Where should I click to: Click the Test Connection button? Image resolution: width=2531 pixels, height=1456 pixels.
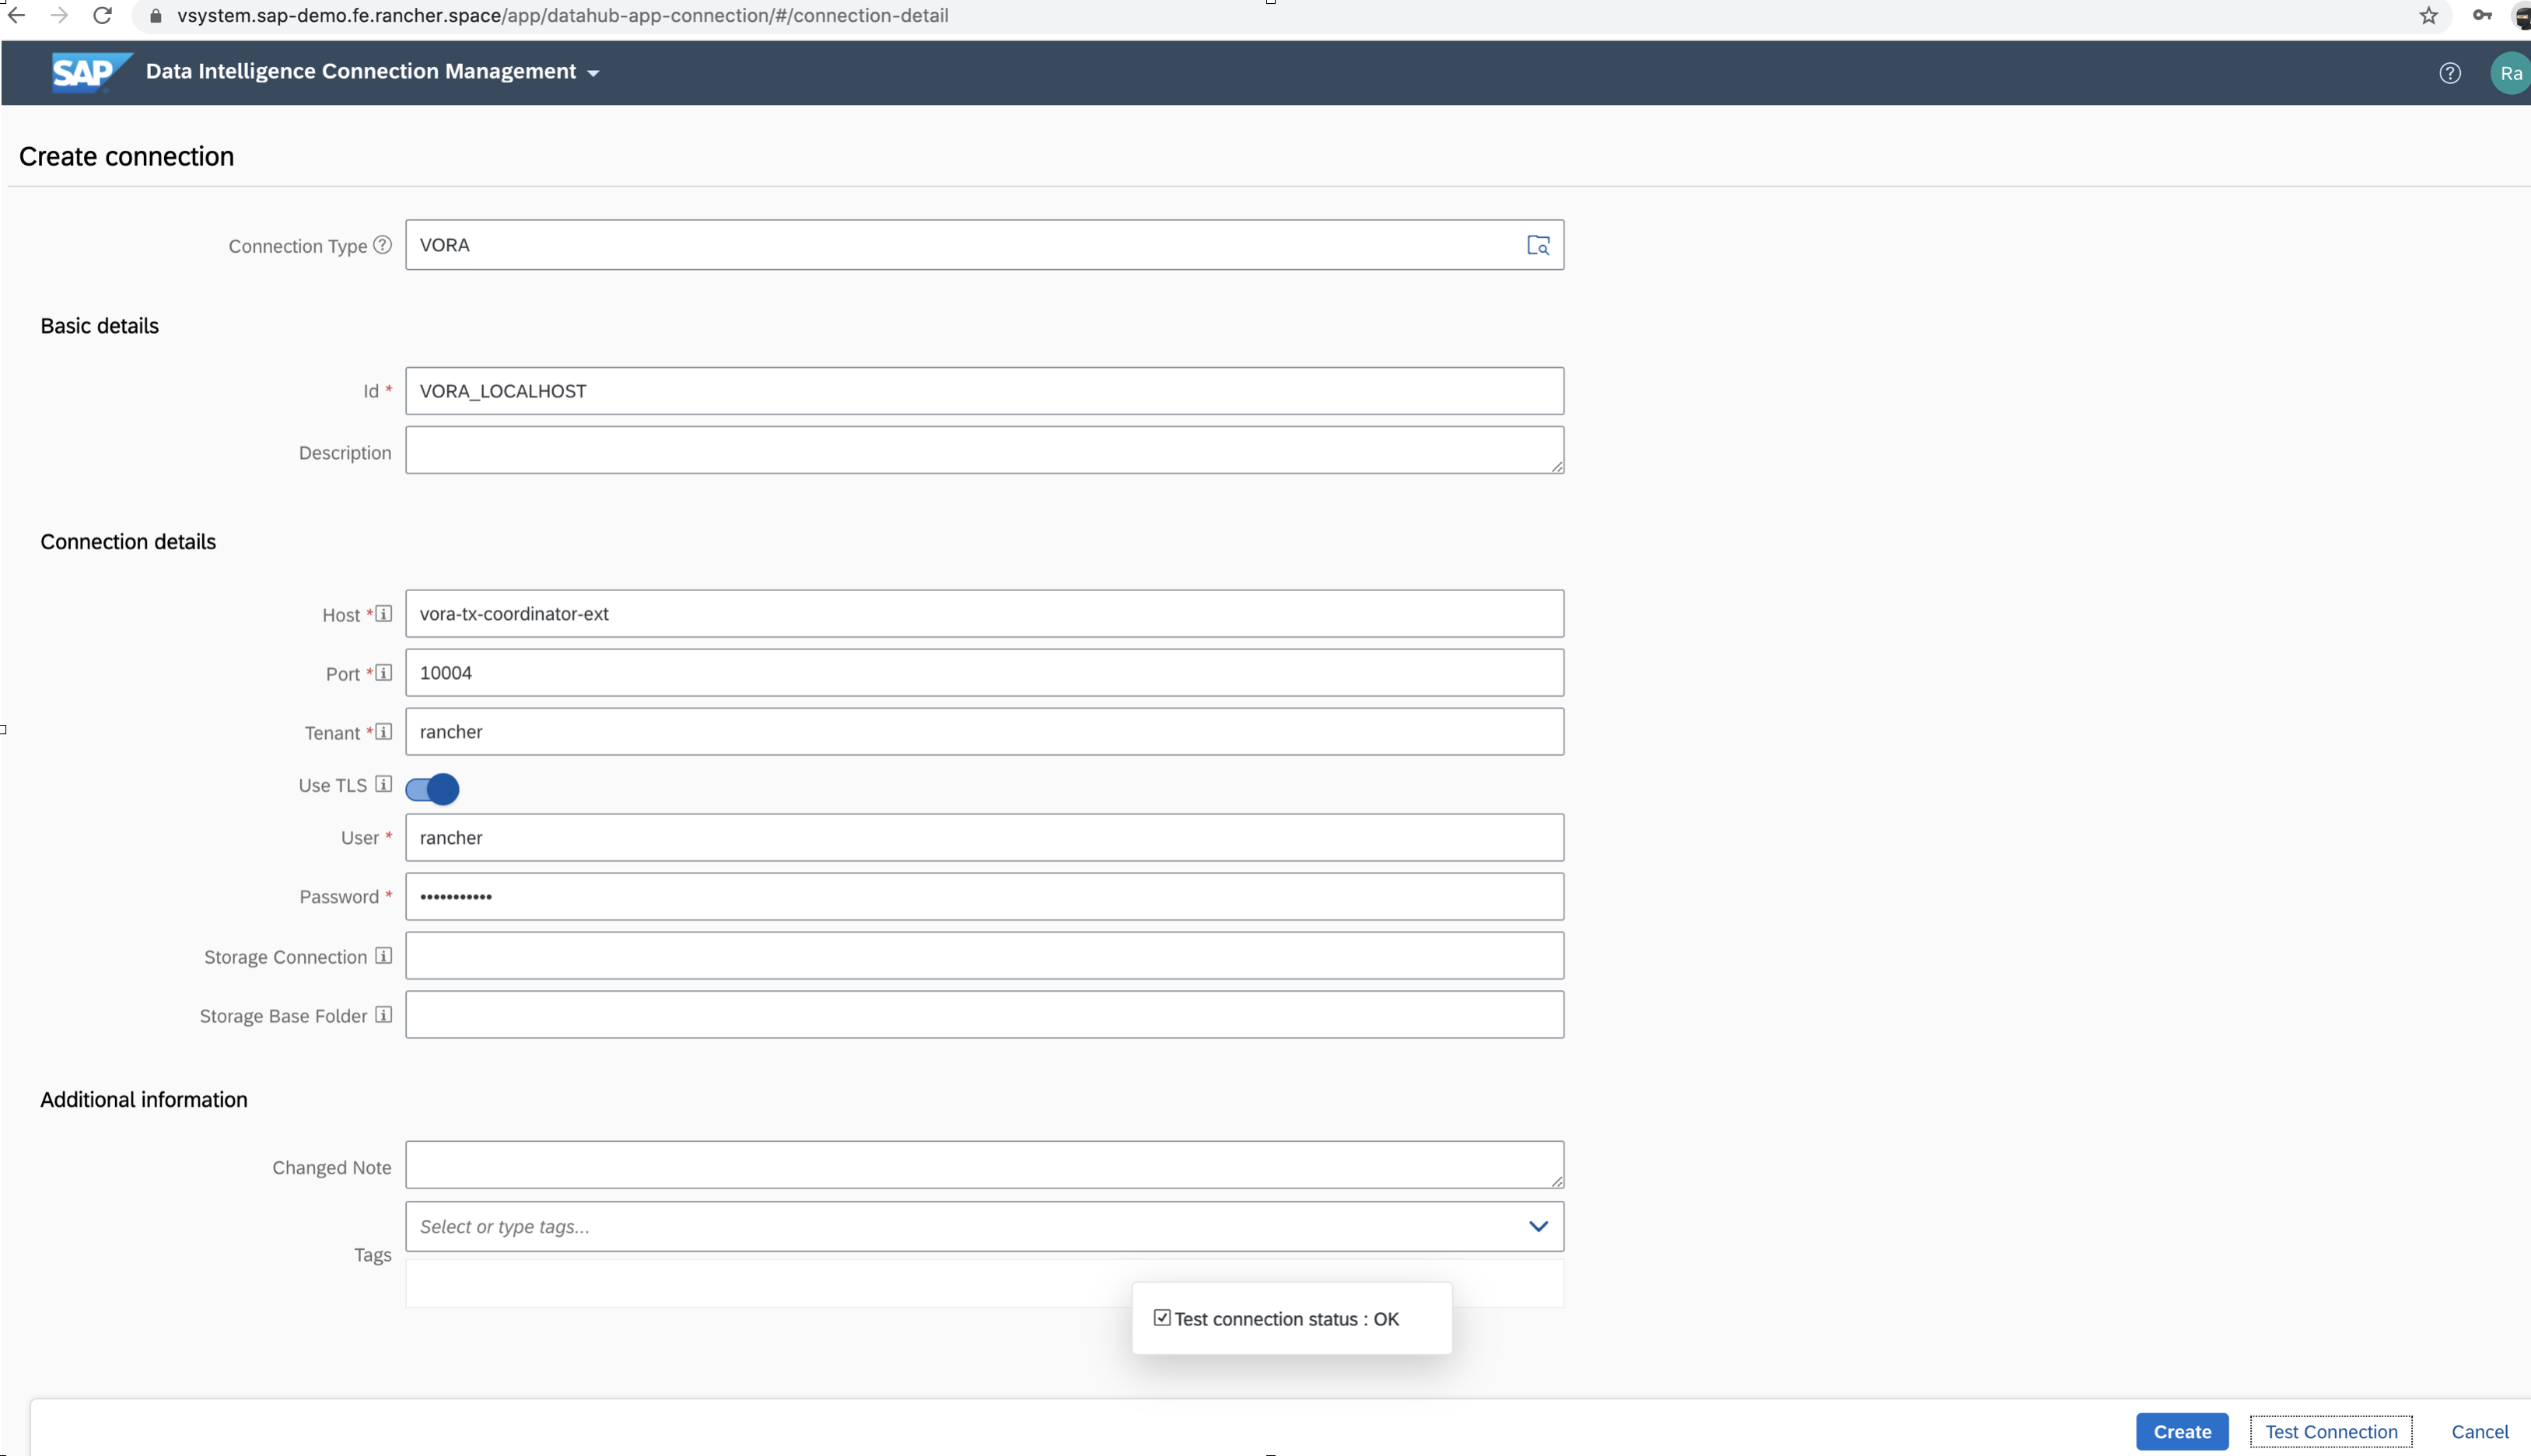2330,1431
